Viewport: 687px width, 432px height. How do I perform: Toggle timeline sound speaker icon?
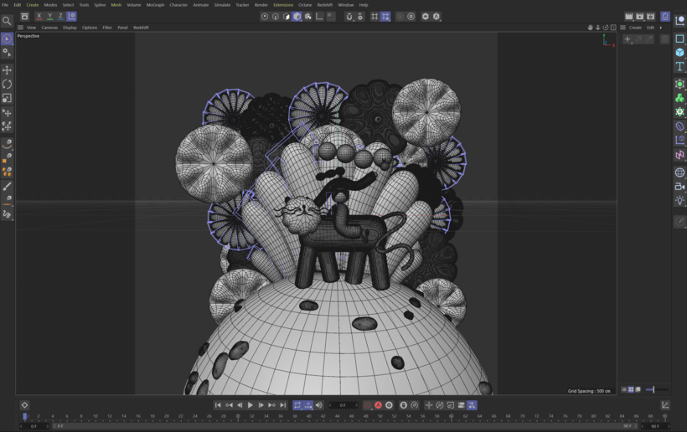click(x=319, y=405)
